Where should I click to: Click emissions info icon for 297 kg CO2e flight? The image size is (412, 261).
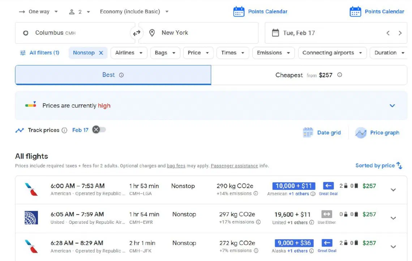pyautogui.click(x=258, y=222)
